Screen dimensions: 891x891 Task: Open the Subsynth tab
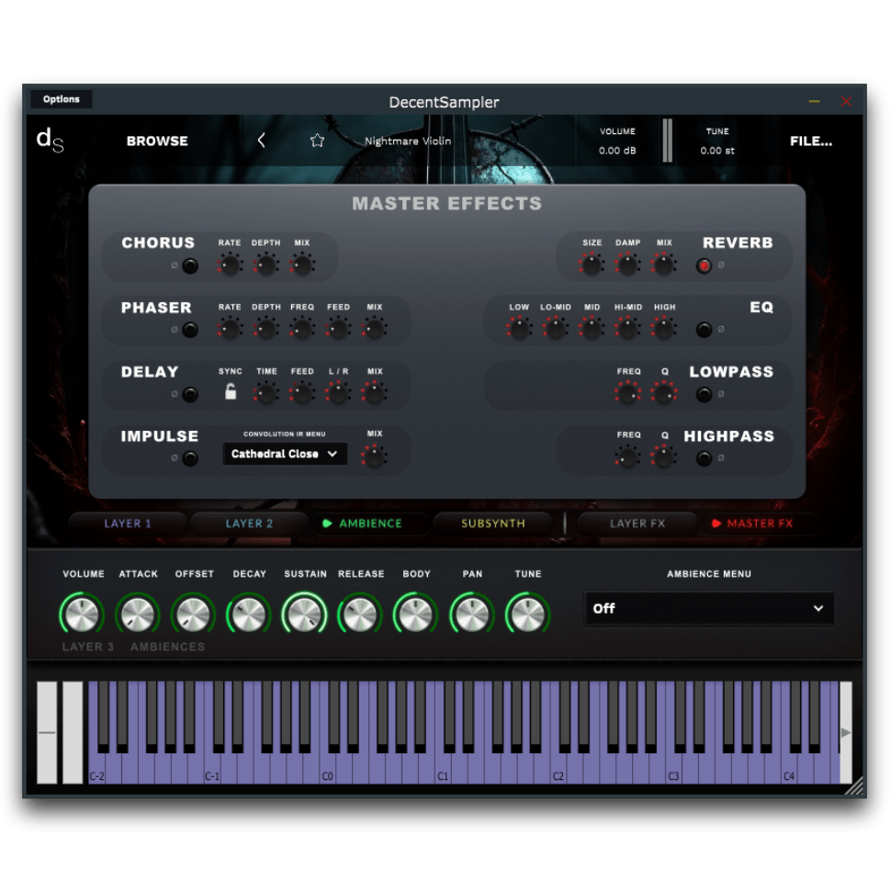[x=492, y=524]
